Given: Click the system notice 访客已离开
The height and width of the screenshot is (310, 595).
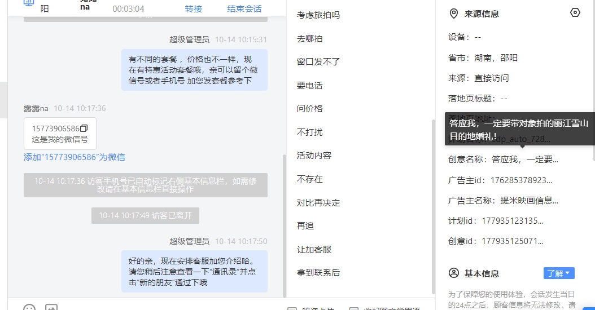Looking at the screenshot, I should [x=145, y=216].
